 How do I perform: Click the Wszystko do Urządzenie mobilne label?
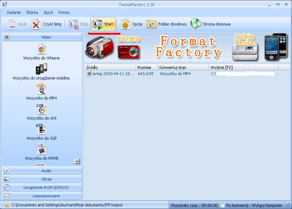point(41,78)
